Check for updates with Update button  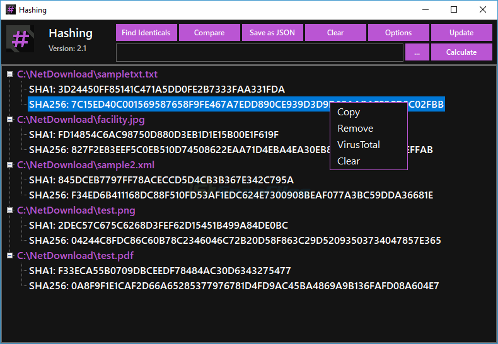tap(461, 33)
